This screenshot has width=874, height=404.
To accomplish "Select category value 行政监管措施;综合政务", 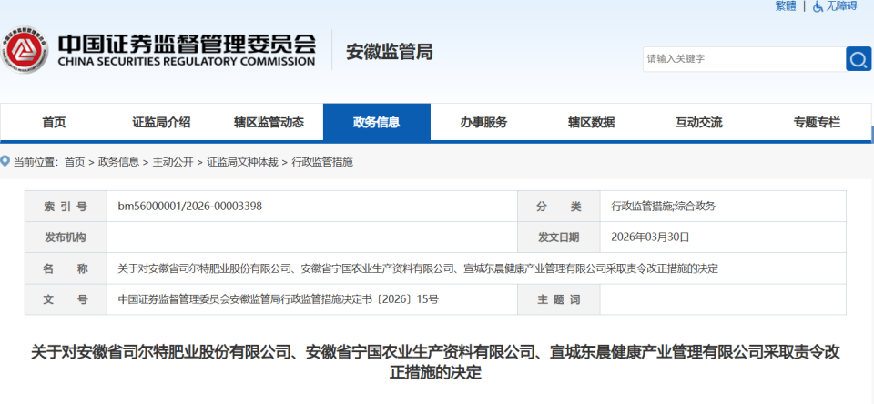I will tap(664, 207).
